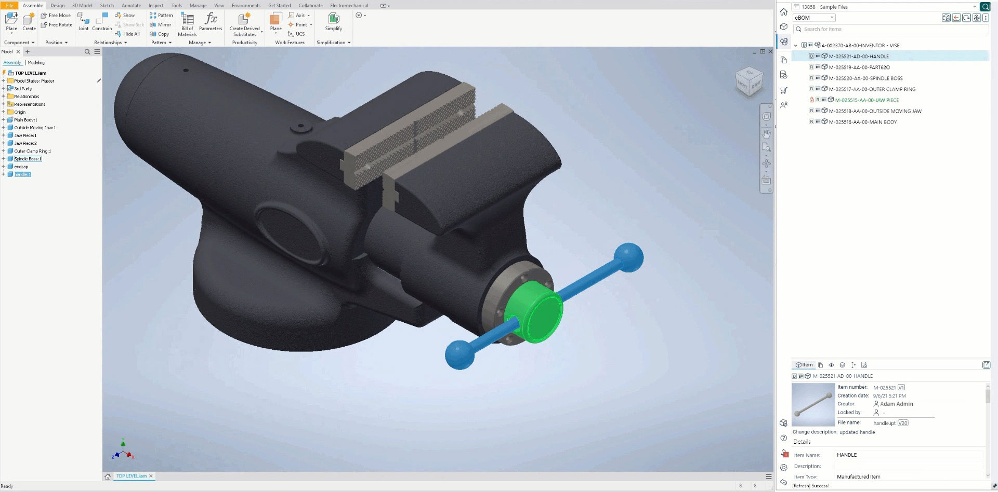Expand the Origin folder in the model browser
Viewport: 998px width, 492px height.
coord(4,112)
